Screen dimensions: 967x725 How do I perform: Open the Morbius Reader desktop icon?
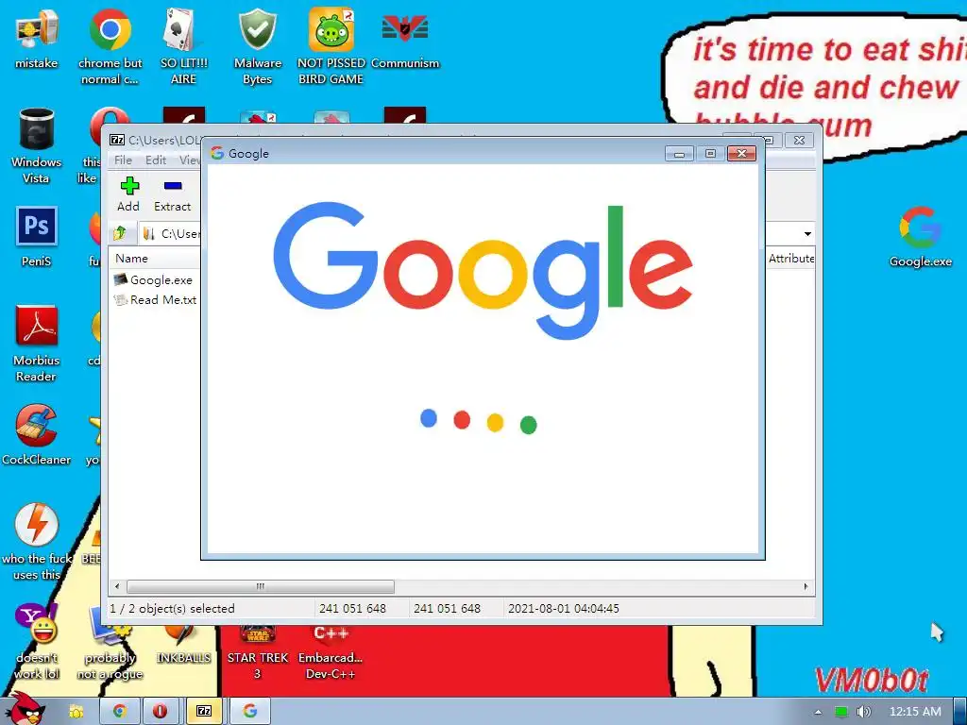coord(37,344)
